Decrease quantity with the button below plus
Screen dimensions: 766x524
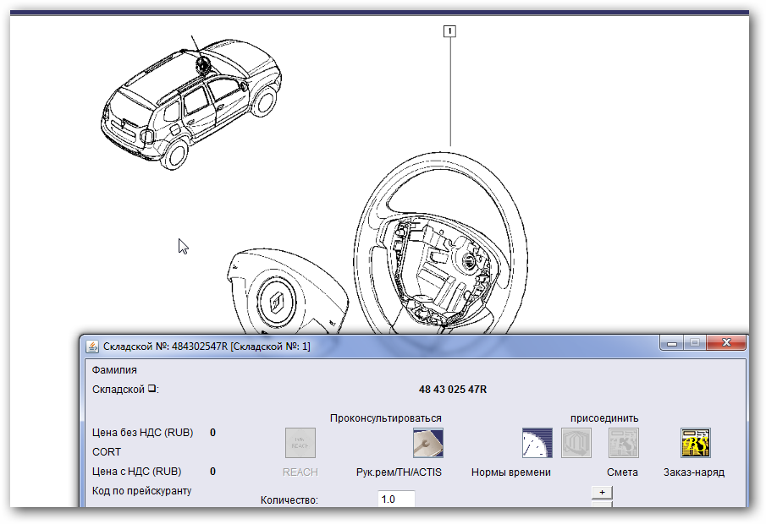601,505
